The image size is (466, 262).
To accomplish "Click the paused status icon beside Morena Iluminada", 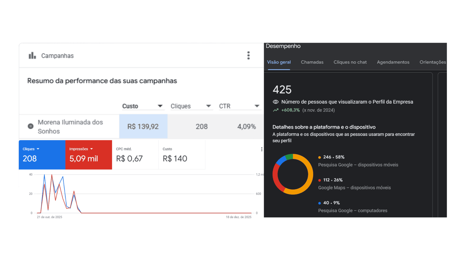I will coord(31,126).
